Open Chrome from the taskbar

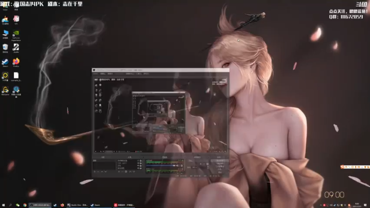pos(25,205)
